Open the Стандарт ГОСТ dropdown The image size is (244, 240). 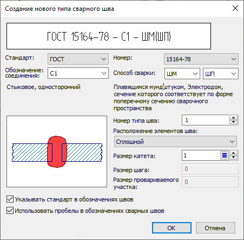(78, 59)
